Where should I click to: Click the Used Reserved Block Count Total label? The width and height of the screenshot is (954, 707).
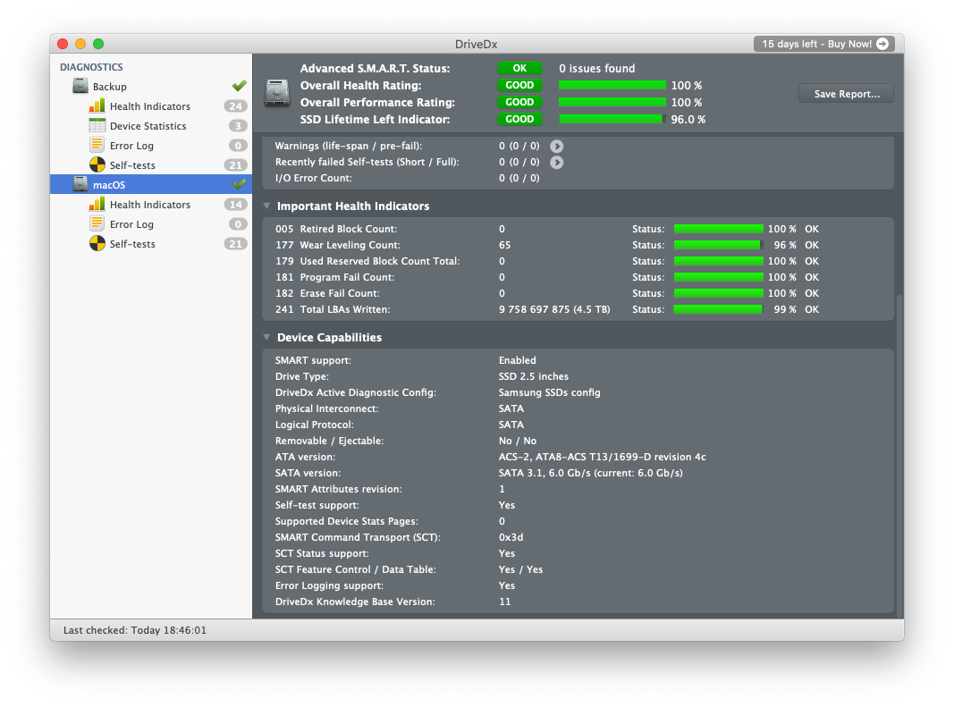380,261
